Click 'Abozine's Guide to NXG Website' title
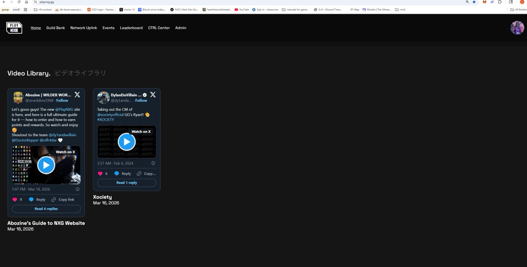 pyautogui.click(x=46, y=223)
